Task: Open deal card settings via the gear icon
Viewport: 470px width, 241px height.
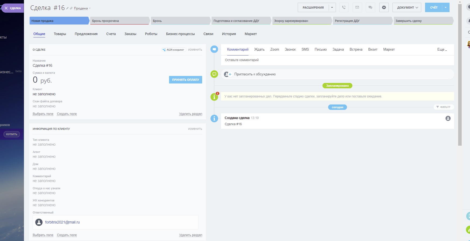Action: (384, 8)
